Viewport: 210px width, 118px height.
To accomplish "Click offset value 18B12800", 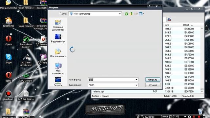I will click(189, 62).
